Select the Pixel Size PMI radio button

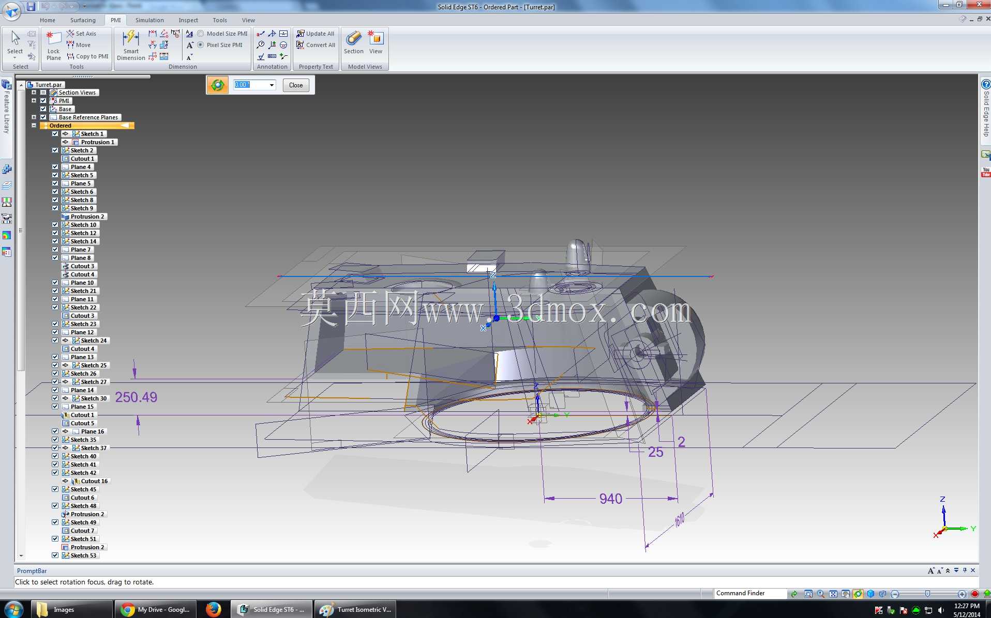pyautogui.click(x=201, y=45)
